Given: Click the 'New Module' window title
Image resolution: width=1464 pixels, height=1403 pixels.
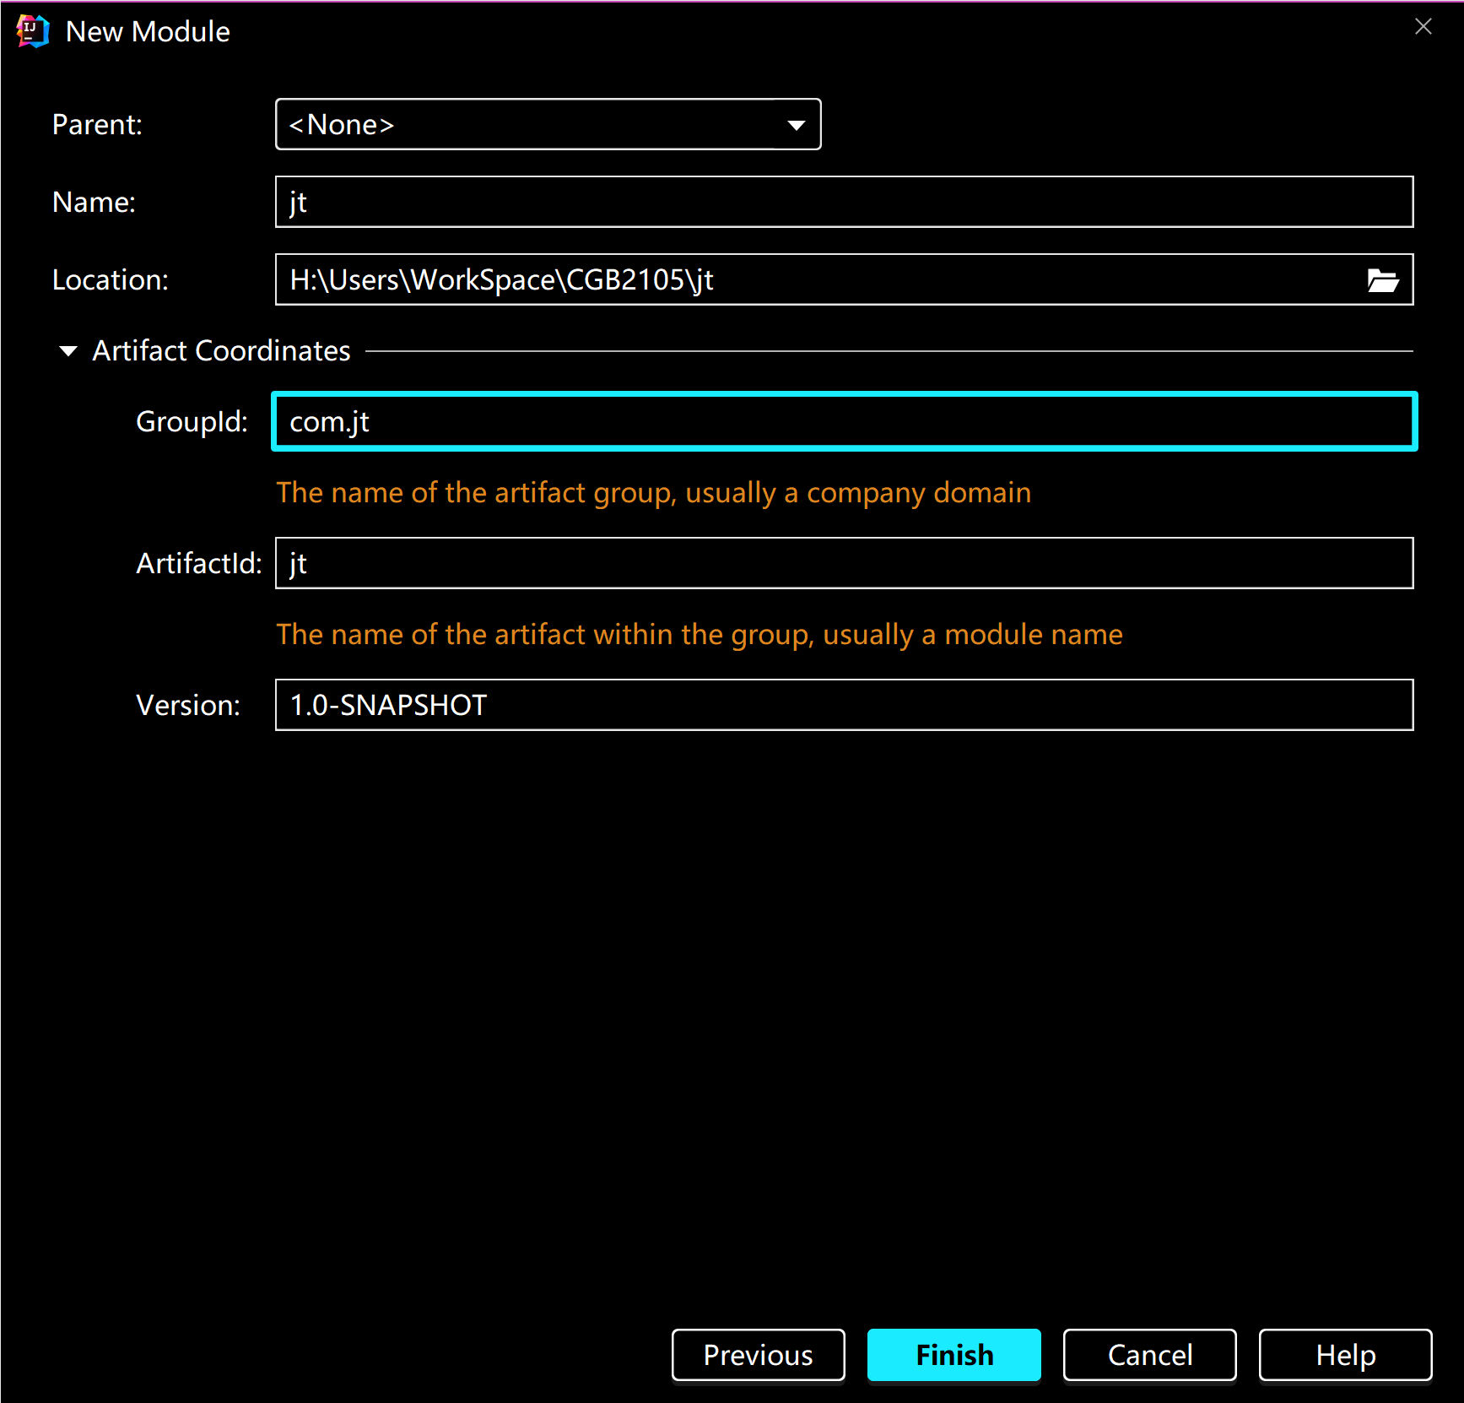Looking at the screenshot, I should click(148, 31).
